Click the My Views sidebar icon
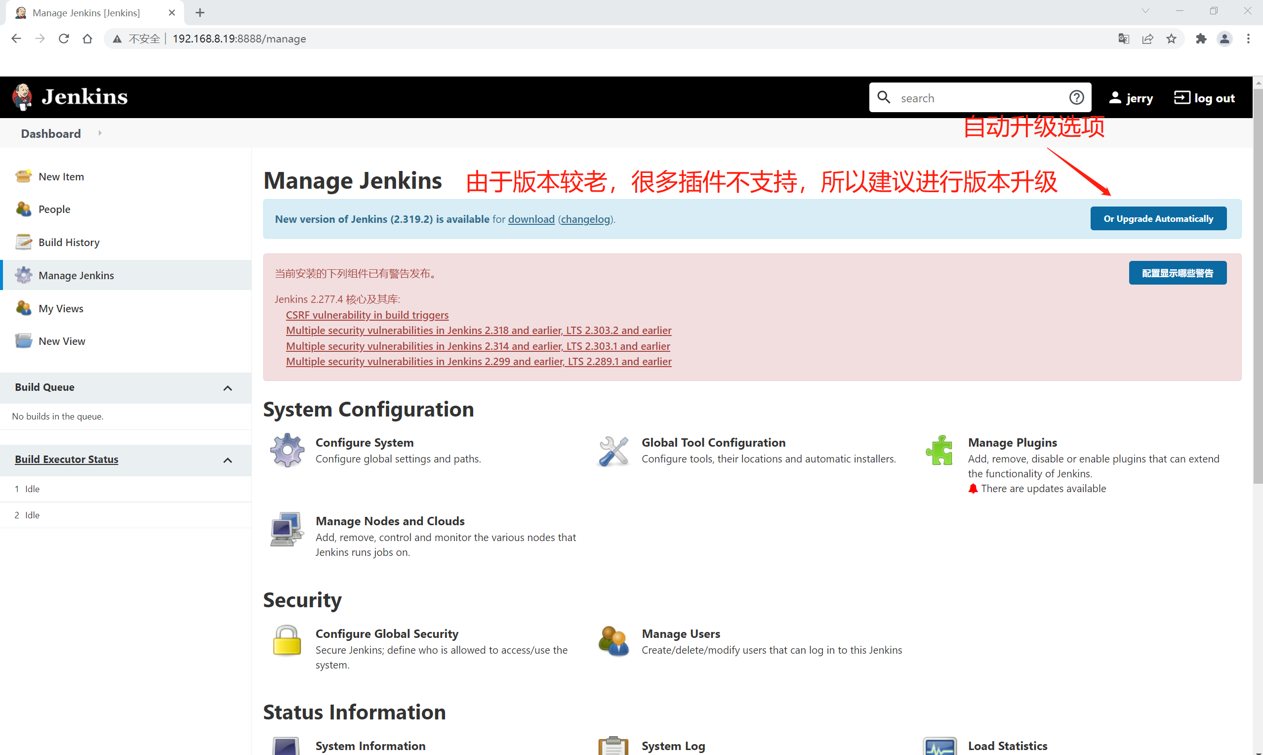This screenshot has width=1263, height=755. [x=23, y=308]
